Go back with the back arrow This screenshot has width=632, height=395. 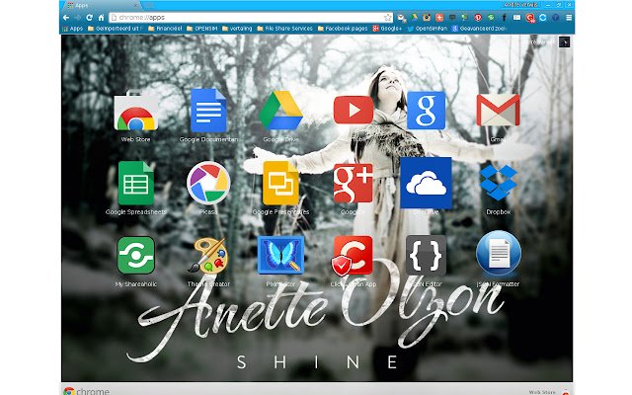tap(66, 18)
